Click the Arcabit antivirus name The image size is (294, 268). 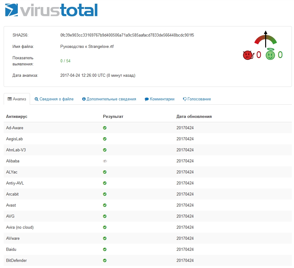12,194
